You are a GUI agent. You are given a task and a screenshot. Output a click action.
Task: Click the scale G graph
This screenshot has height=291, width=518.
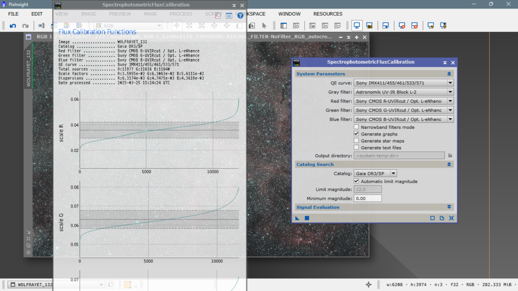[x=159, y=219]
